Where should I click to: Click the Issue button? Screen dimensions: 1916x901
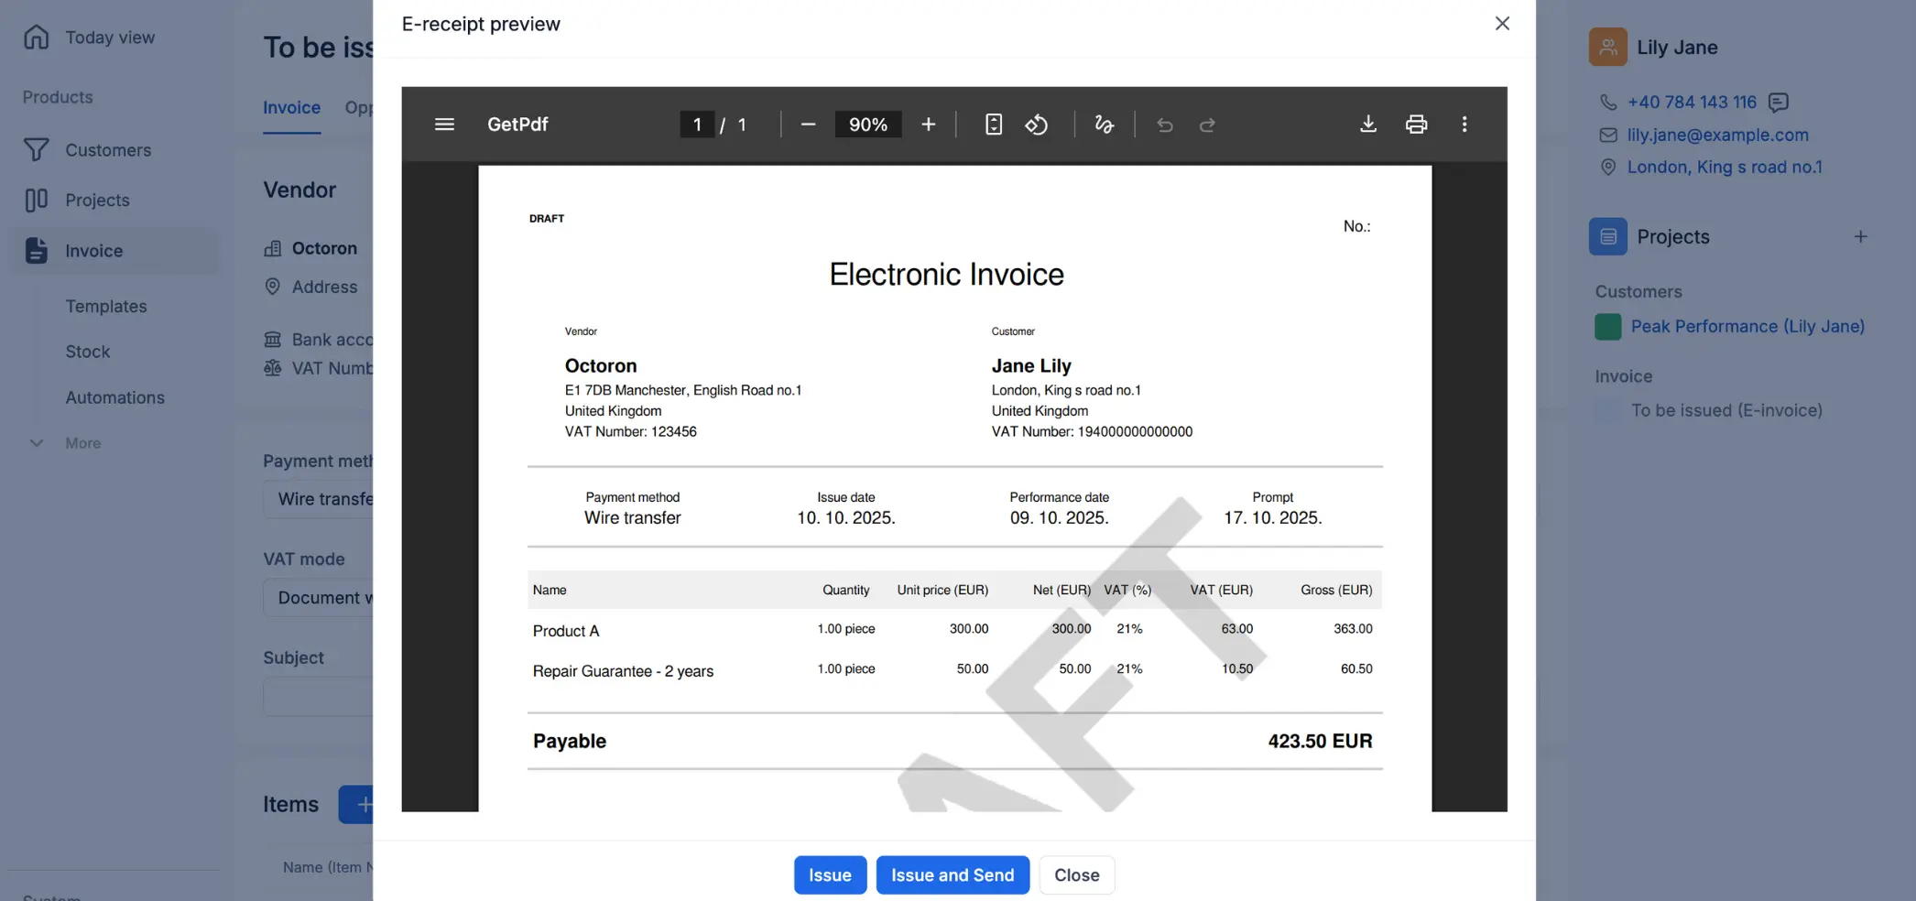coord(829,874)
